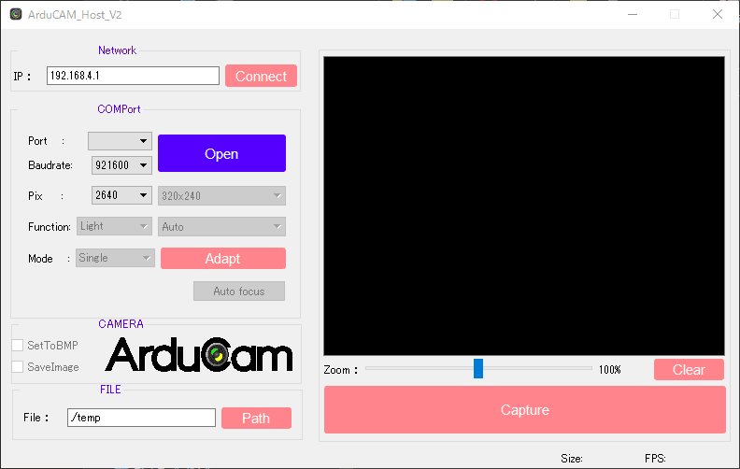The width and height of the screenshot is (740, 469).
Task: Click the blue Open port button
Action: (x=221, y=153)
